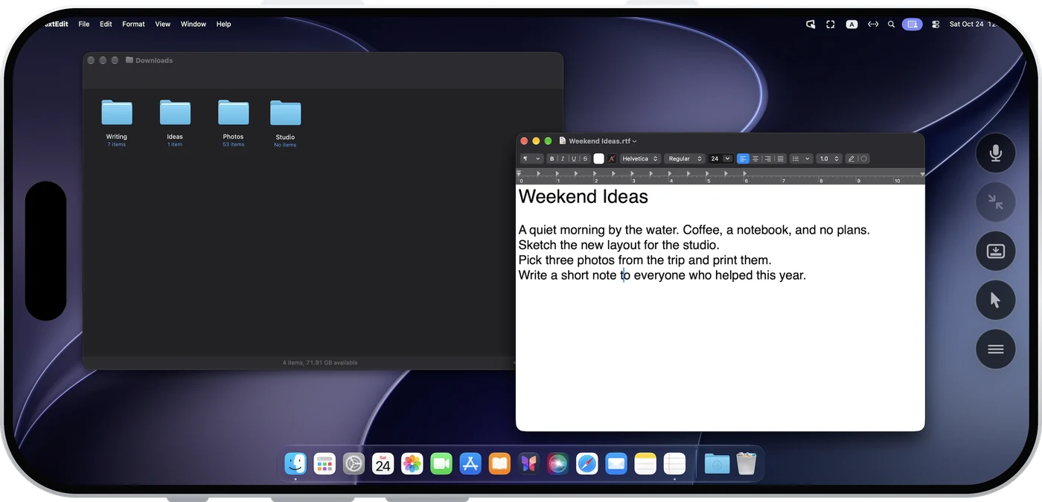The height and width of the screenshot is (502, 1042).
Task: Open the Format menu
Action: (x=133, y=24)
